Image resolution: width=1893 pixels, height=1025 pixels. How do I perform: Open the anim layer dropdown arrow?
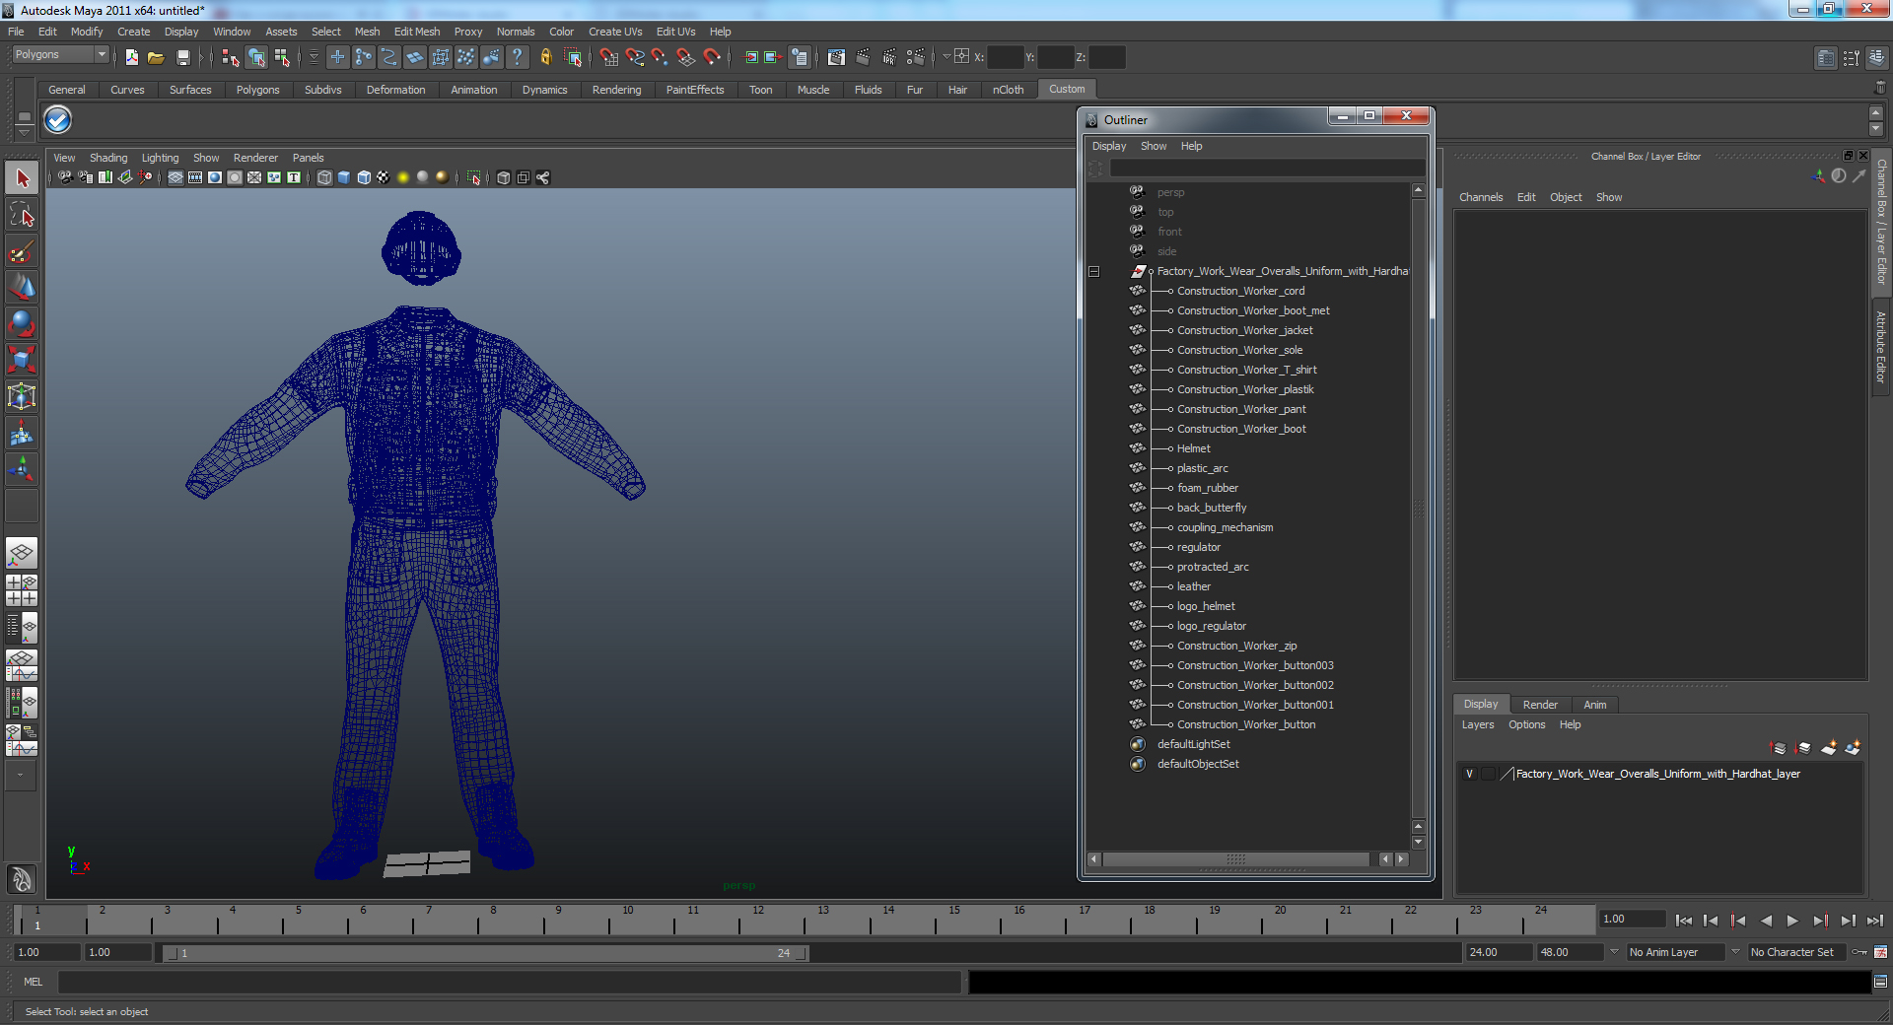pyautogui.click(x=1615, y=952)
